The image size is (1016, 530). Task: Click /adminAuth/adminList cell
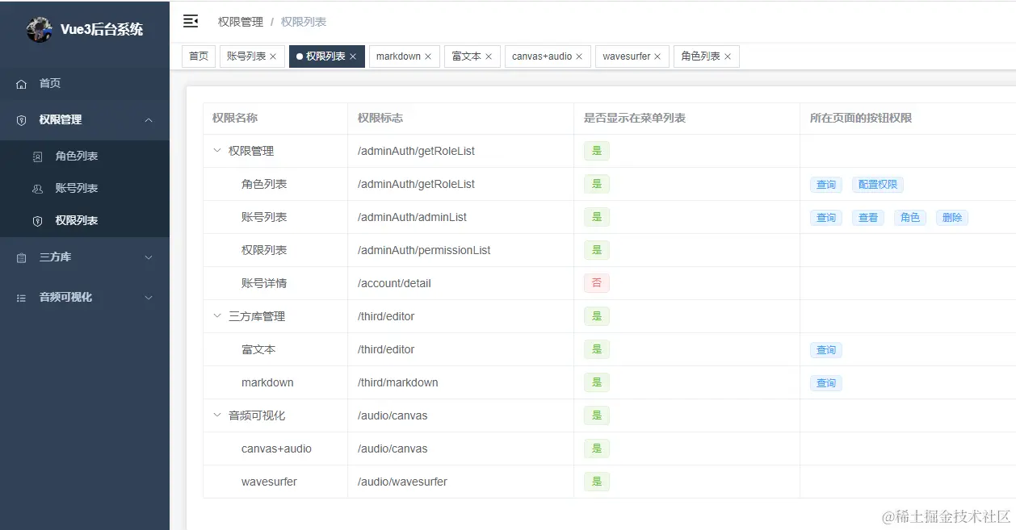(x=460, y=217)
